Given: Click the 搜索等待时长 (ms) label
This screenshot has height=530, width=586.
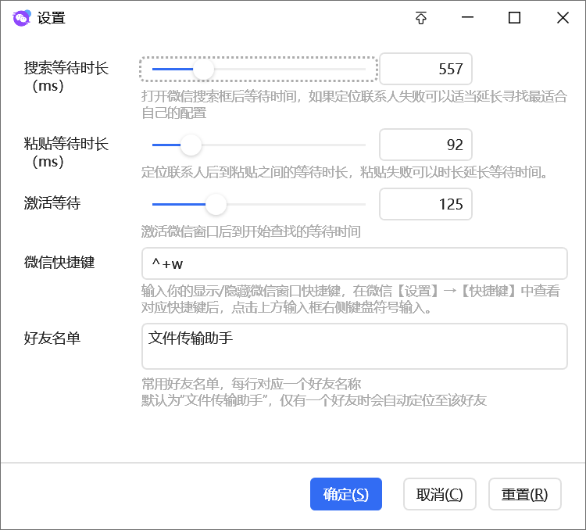Looking at the screenshot, I should click(x=66, y=77).
